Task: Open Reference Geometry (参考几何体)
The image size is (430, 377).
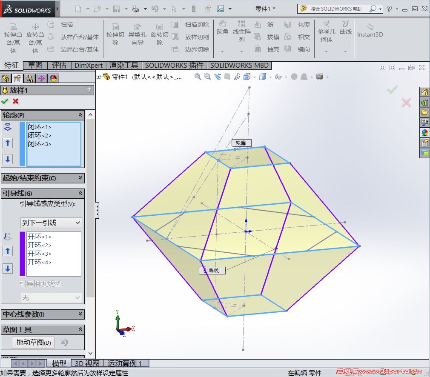Action: coord(327,32)
